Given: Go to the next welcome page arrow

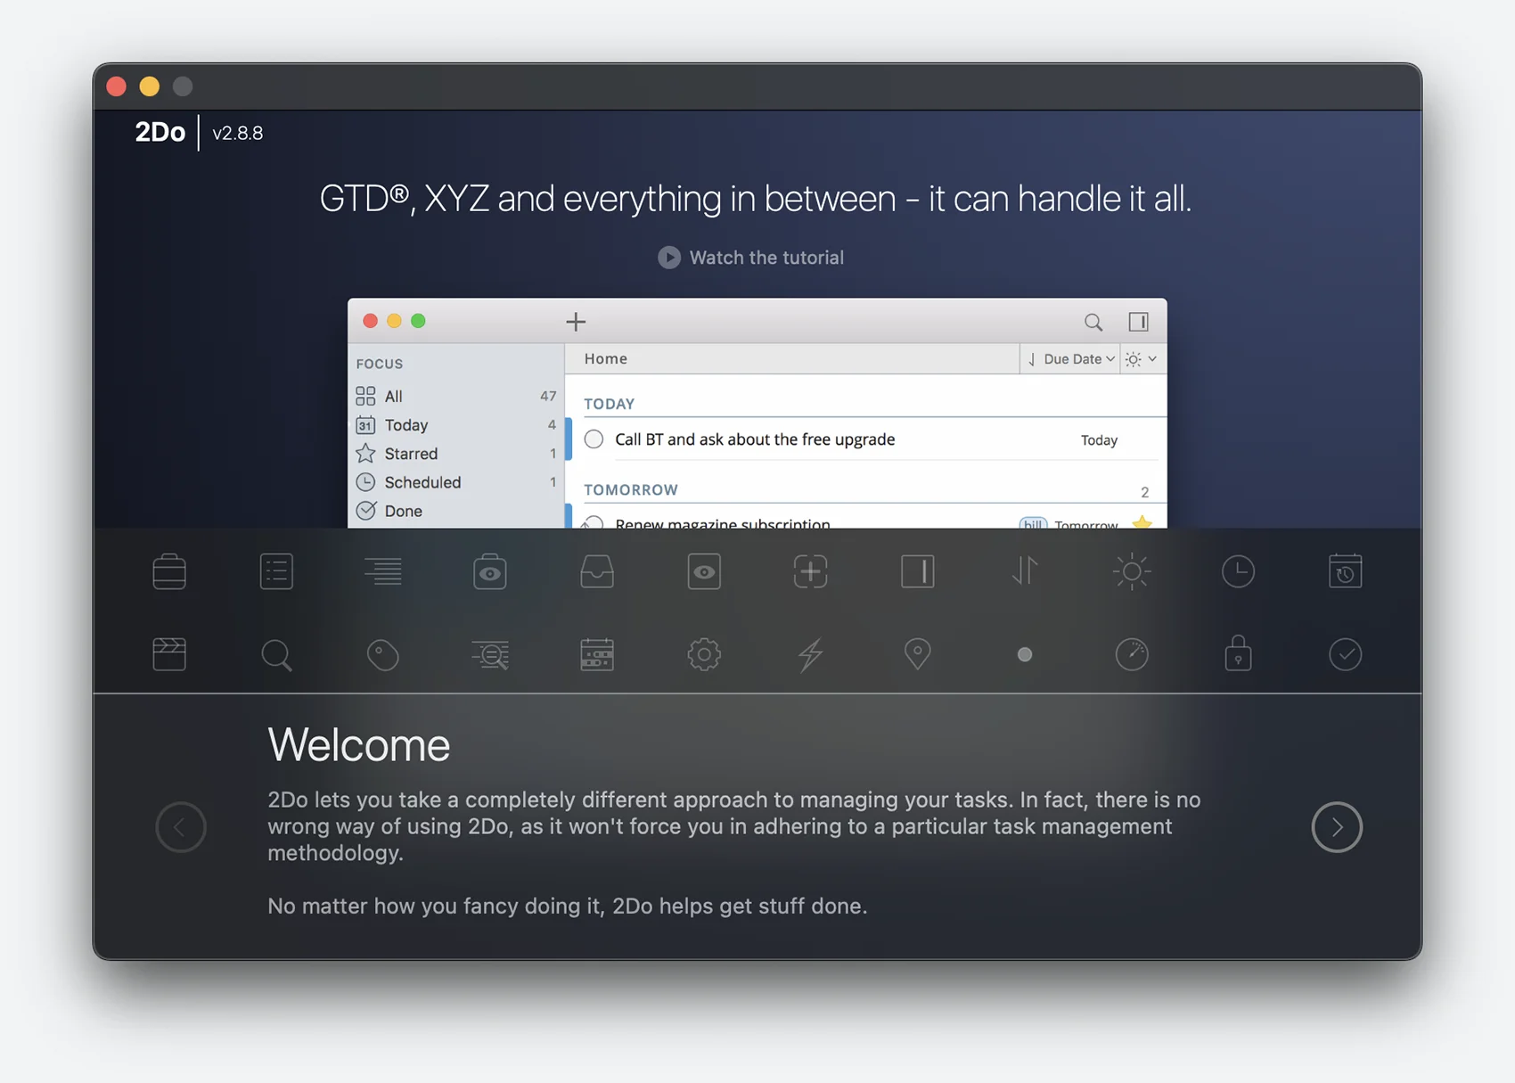Looking at the screenshot, I should [1337, 827].
